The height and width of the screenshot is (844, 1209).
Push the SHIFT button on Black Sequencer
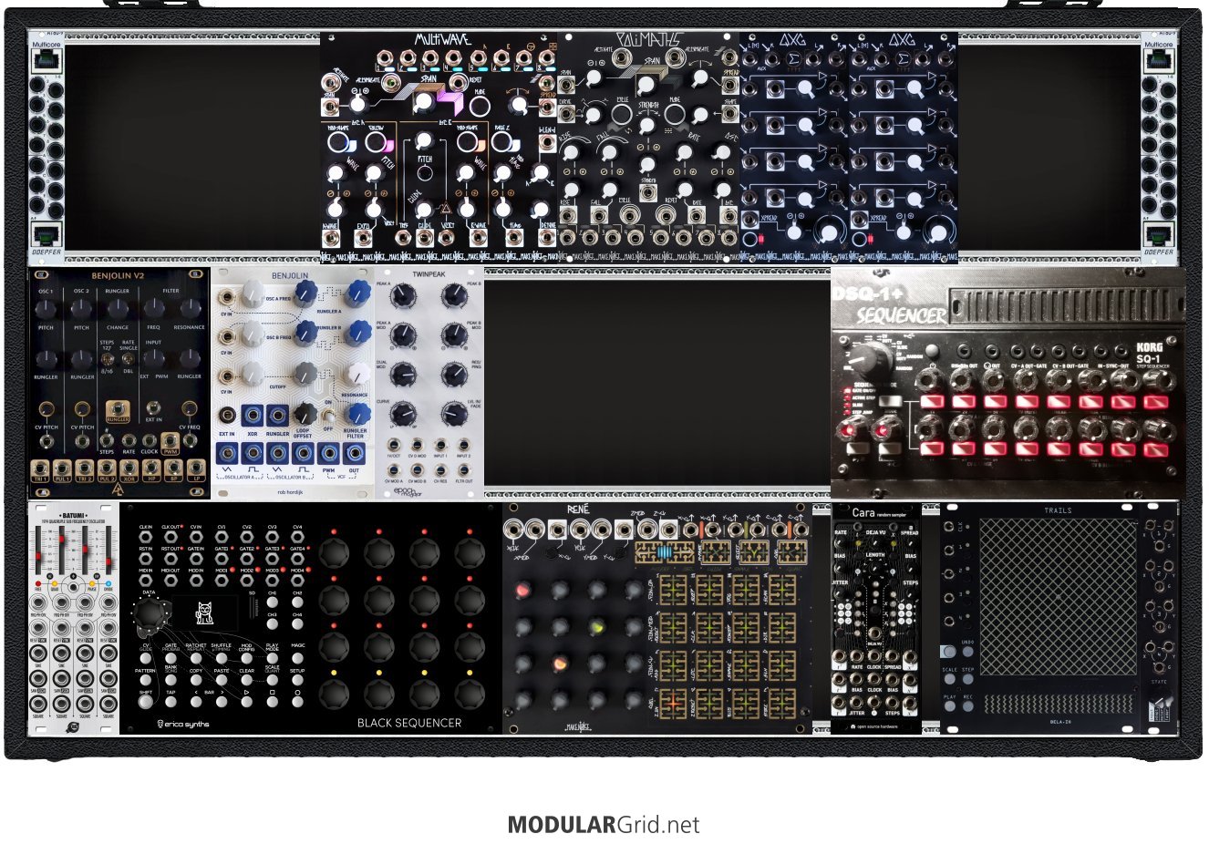click(x=145, y=703)
